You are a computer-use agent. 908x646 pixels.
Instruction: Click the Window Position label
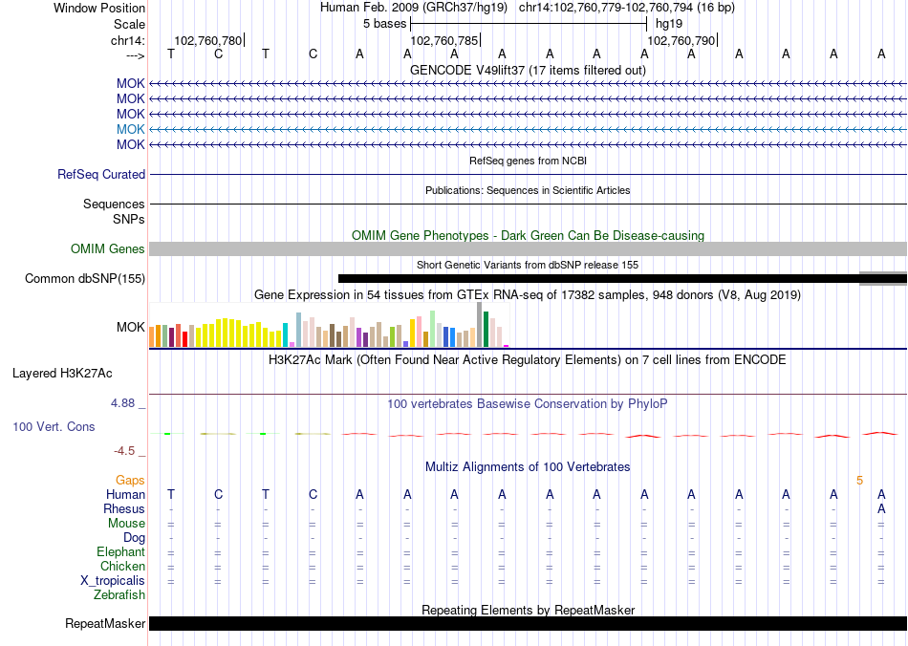[99, 8]
